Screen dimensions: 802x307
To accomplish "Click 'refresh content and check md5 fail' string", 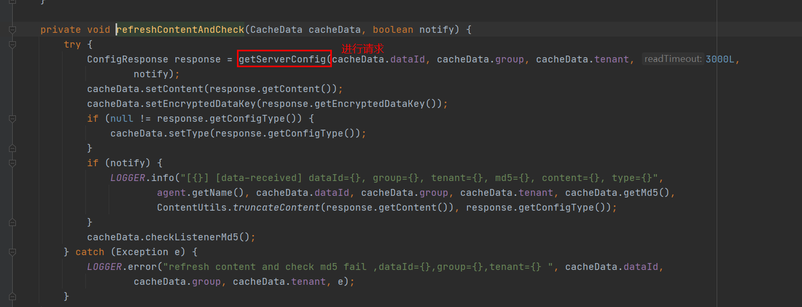I will tap(268, 267).
